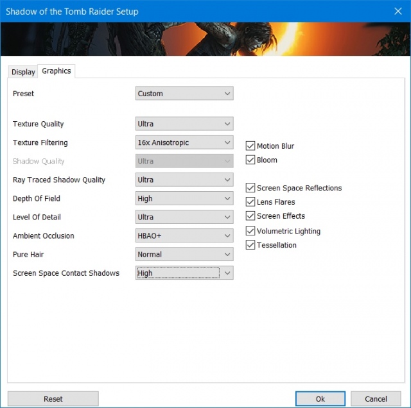Viewport: 411px width, 408px height.
Task: Open Screen Space Contact Shadows dropdown
Action: [184, 273]
